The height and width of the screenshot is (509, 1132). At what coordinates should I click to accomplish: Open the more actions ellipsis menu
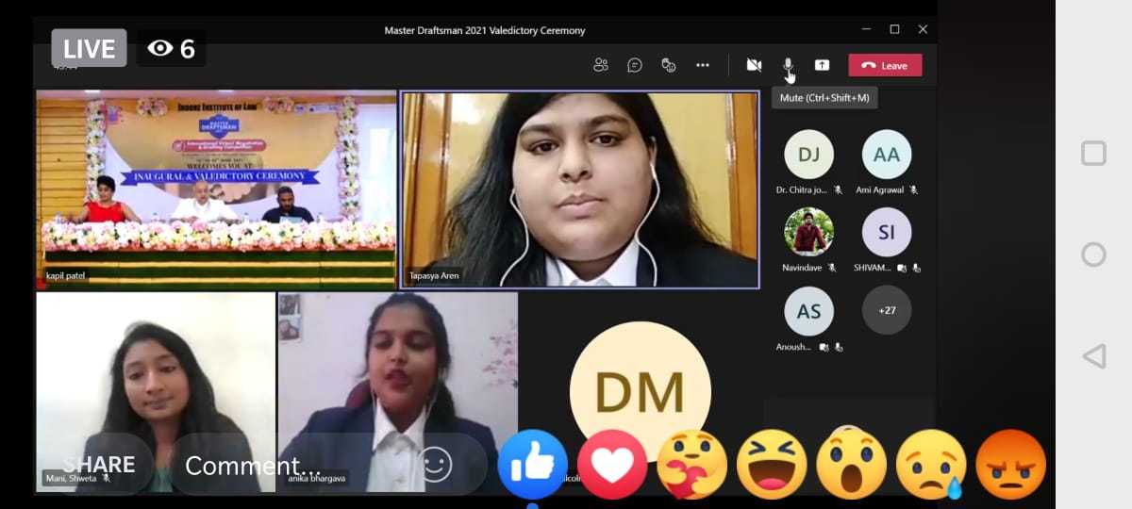(x=703, y=65)
